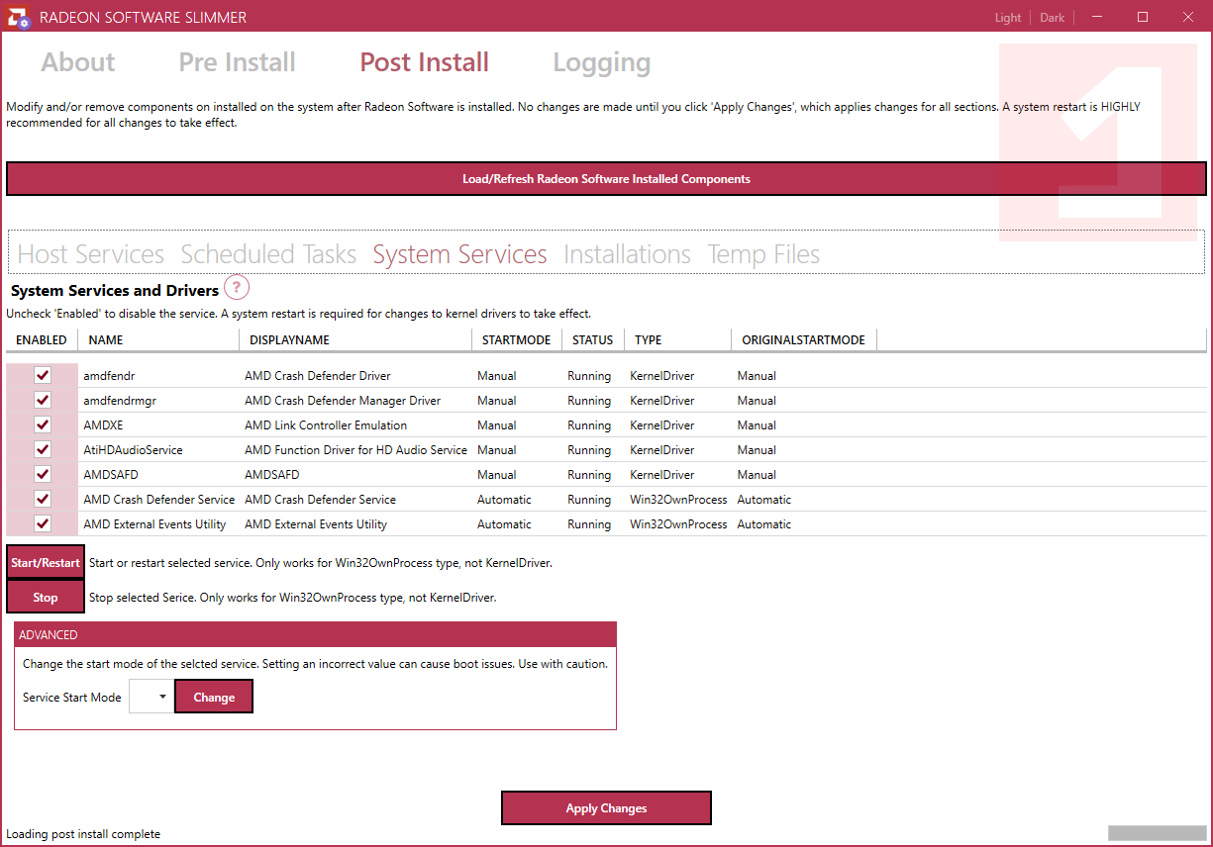1213x847 pixels.
Task: Select the System Services sub-tab
Action: pos(460,254)
